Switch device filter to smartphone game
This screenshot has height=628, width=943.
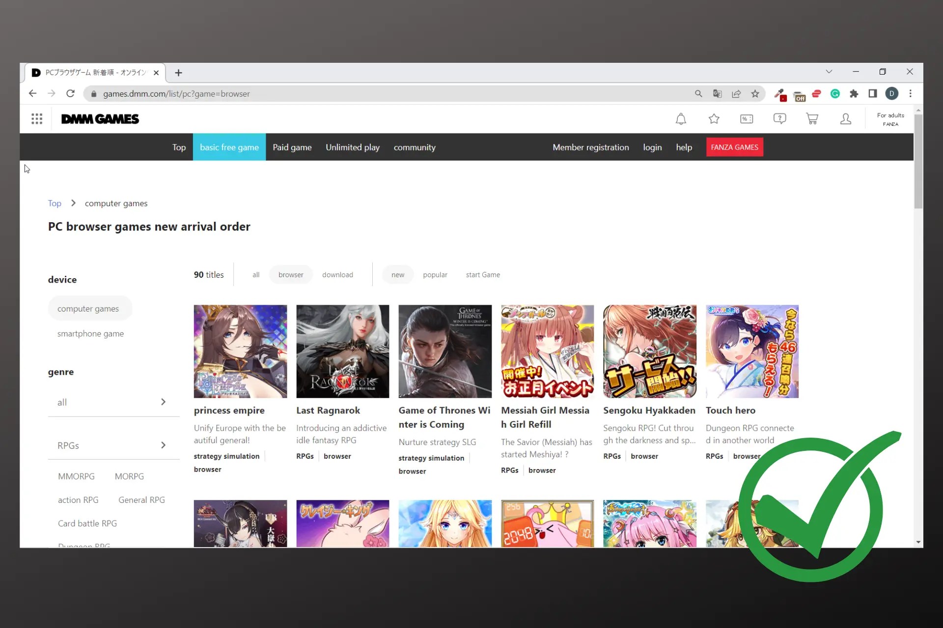90,334
